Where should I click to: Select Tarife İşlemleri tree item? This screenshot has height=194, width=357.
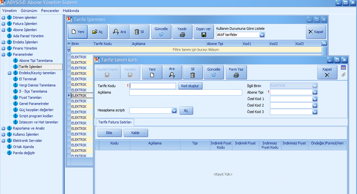point(31,67)
